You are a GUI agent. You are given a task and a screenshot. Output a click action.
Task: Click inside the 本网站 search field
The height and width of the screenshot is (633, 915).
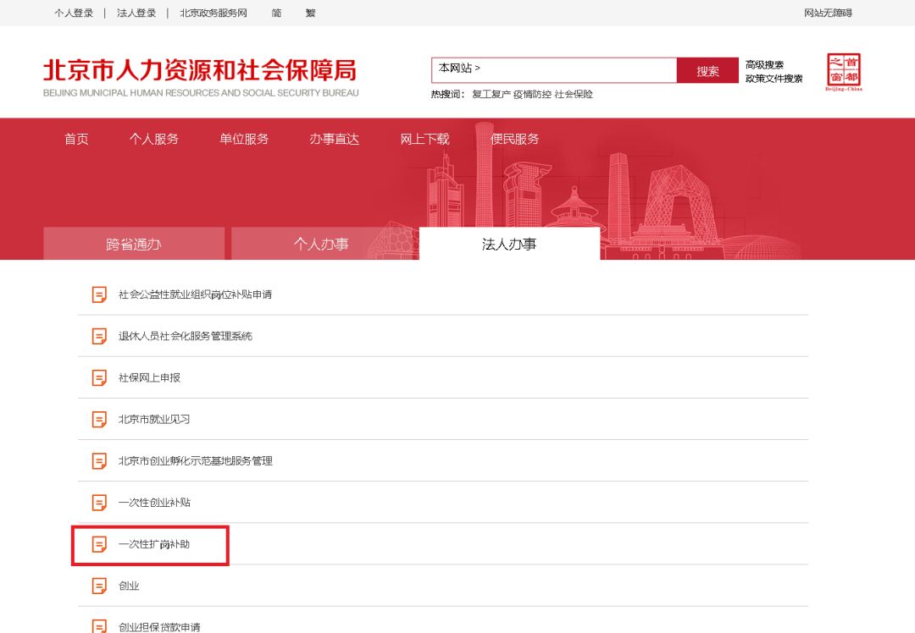coord(559,70)
